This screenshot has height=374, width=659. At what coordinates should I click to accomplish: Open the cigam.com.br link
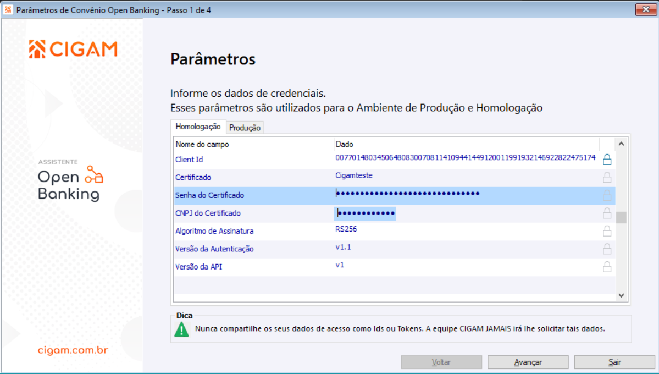point(73,350)
